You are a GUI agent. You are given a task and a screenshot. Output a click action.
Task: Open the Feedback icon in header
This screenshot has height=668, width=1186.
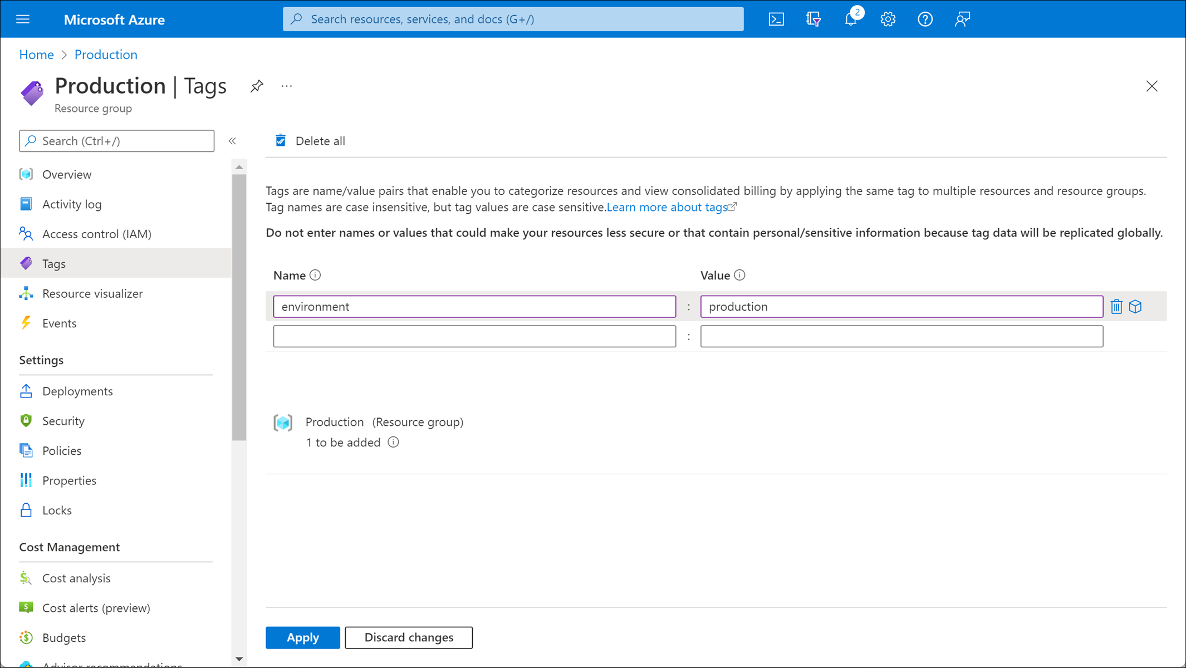[x=962, y=19]
